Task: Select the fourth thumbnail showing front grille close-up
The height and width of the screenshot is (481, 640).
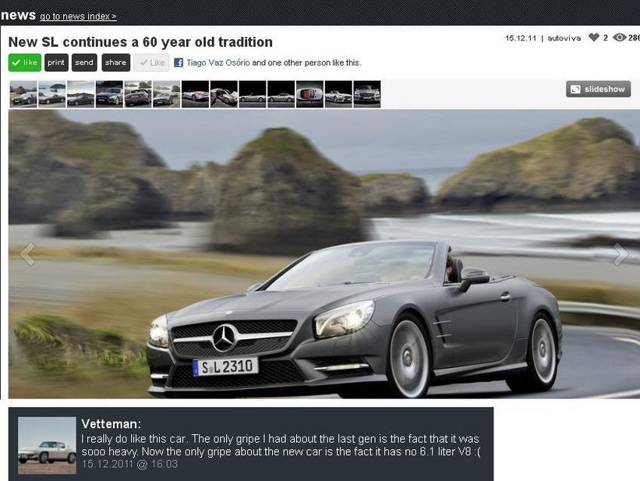Action: pos(109,94)
